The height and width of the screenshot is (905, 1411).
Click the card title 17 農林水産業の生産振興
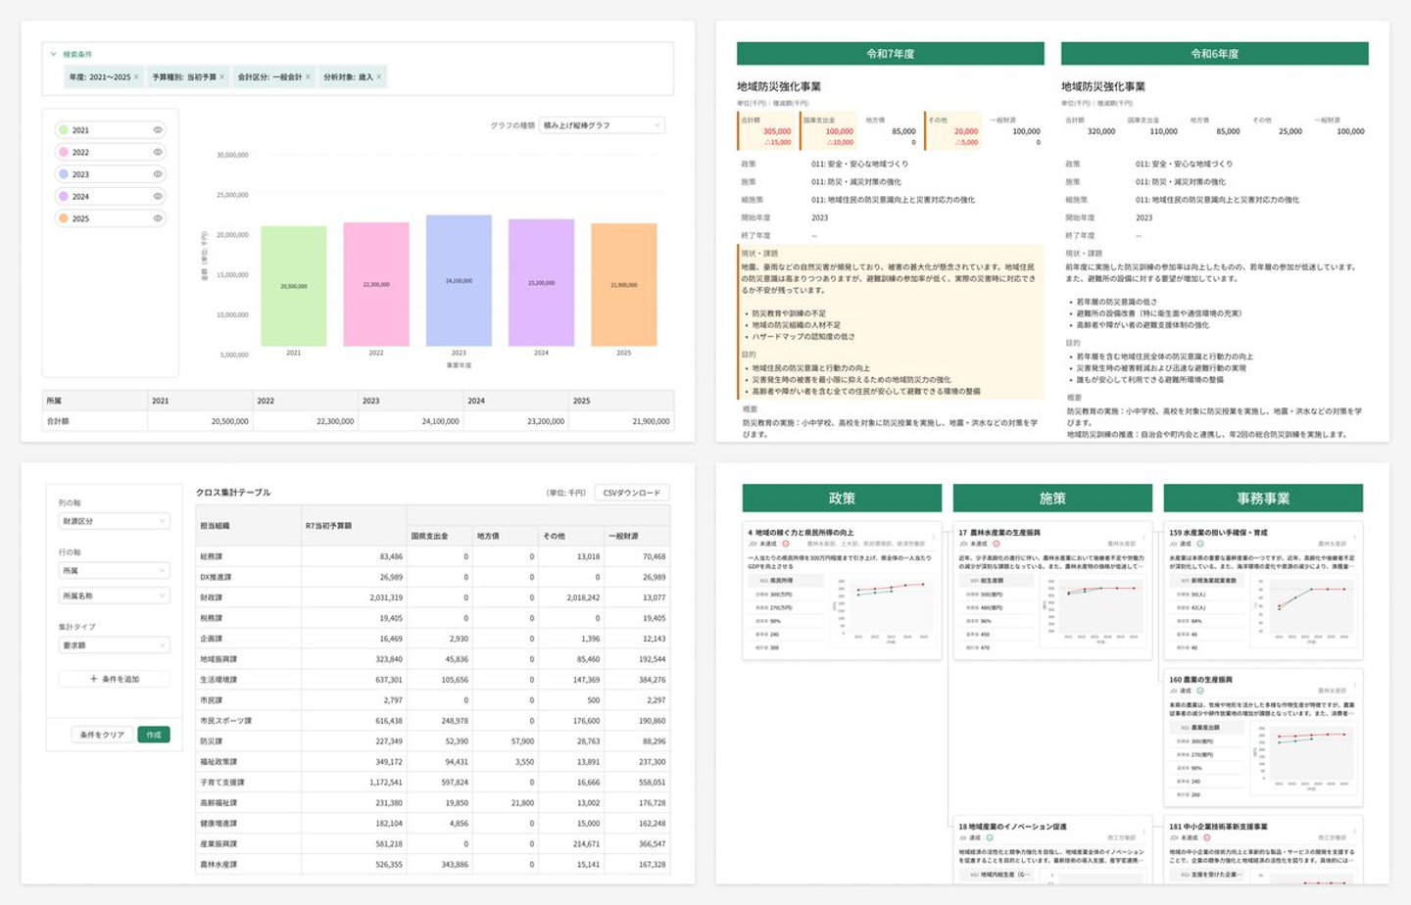point(999,533)
